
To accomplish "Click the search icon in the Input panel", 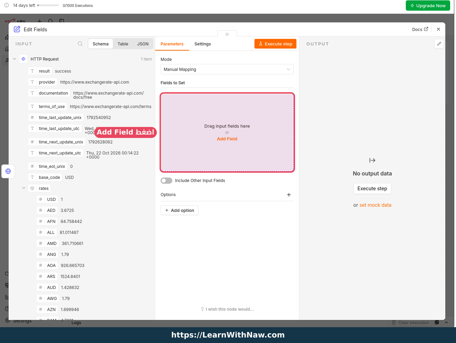I will [x=80, y=44].
